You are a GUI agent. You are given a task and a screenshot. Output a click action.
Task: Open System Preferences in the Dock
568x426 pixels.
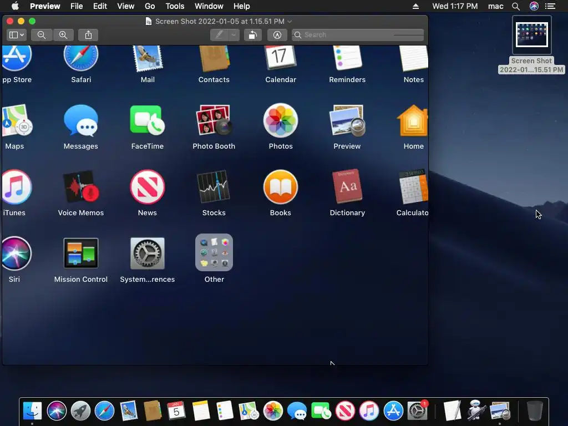pyautogui.click(x=417, y=411)
